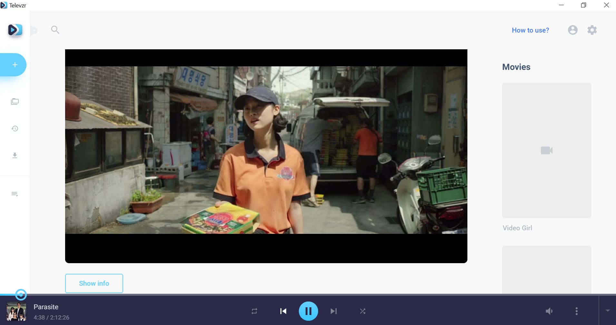Minimize the Televzr window
616x325 pixels.
click(x=561, y=5)
